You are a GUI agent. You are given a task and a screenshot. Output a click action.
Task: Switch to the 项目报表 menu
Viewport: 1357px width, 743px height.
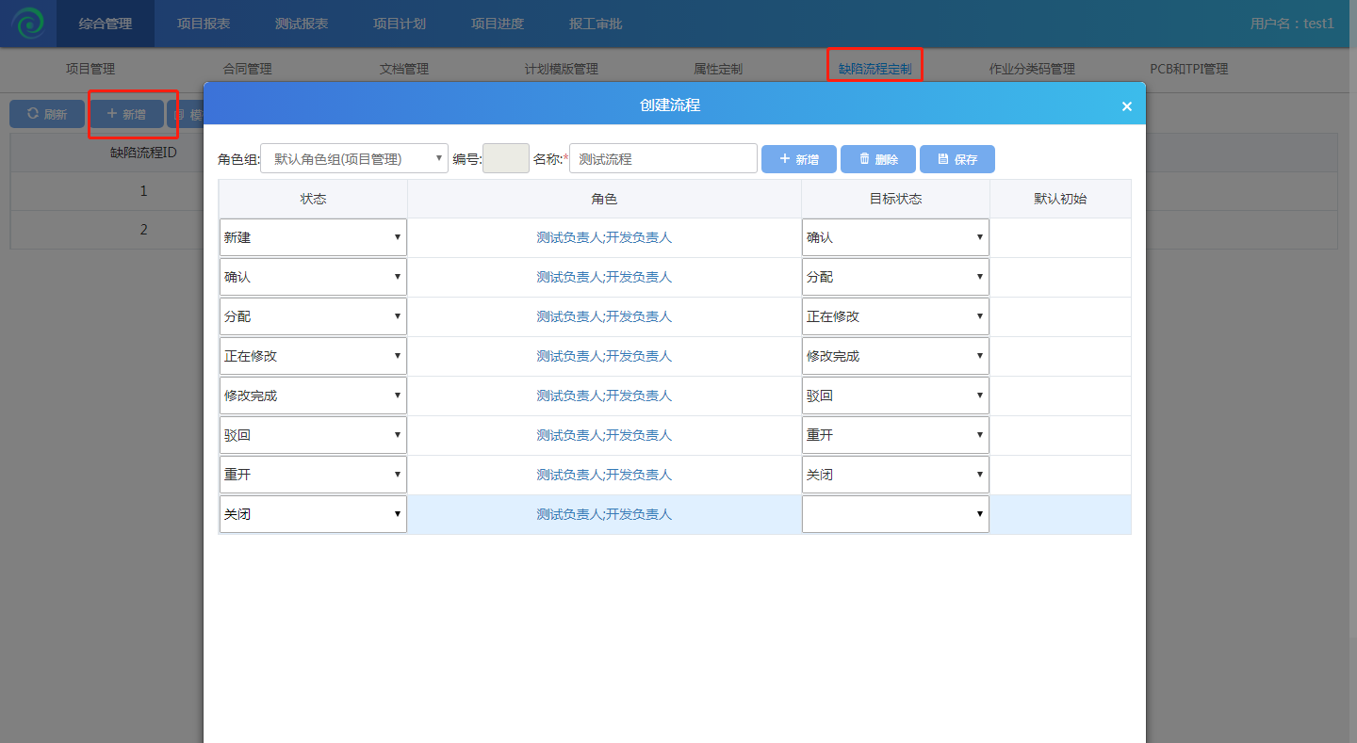tap(204, 24)
